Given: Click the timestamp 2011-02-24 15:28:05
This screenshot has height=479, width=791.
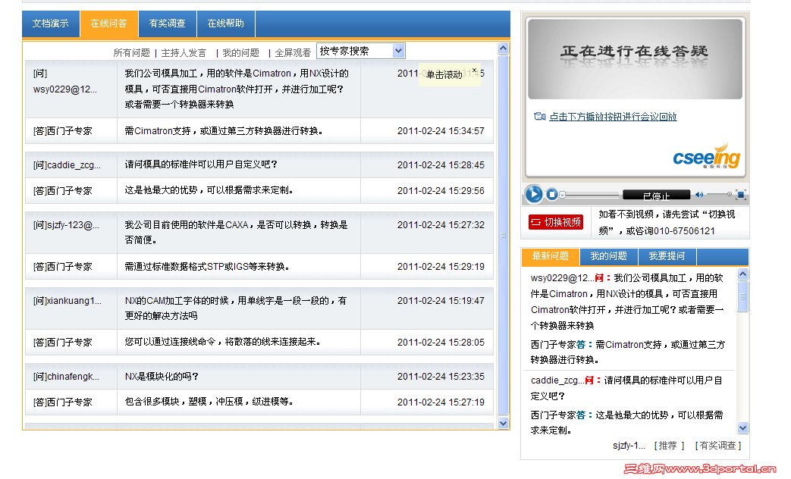Looking at the screenshot, I should coord(441,343).
